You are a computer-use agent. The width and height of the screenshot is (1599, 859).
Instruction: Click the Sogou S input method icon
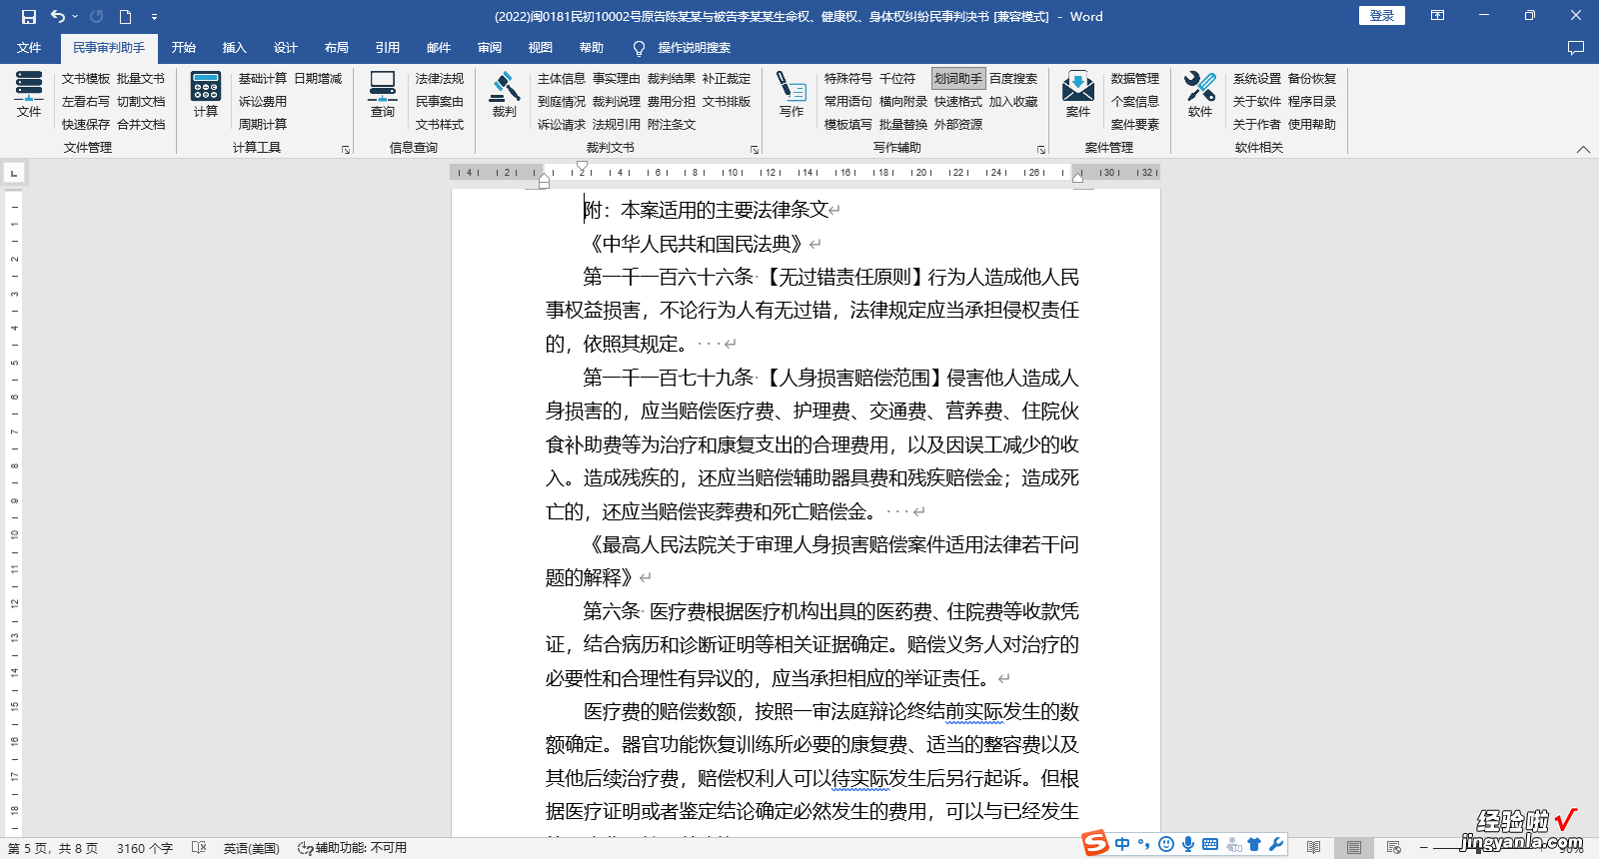(x=1096, y=844)
